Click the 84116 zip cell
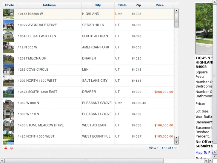217x163 pixels. point(139,80)
